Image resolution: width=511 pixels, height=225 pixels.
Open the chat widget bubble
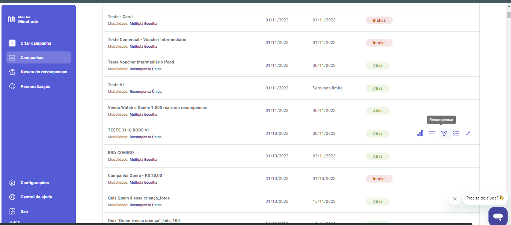point(498,216)
